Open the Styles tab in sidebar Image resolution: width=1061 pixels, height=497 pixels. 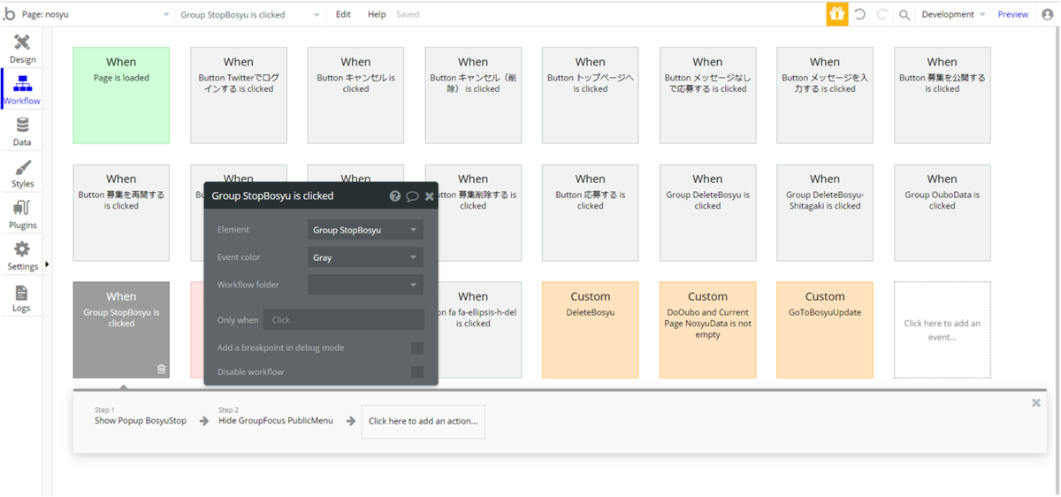coord(22,173)
